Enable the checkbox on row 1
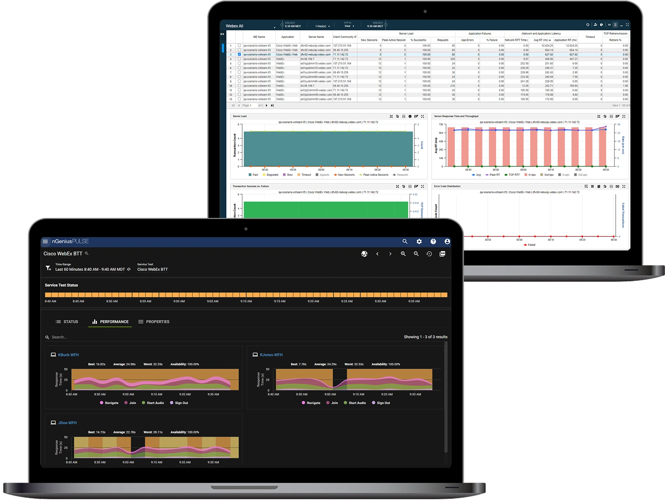Screen dimensions: 667x500 (x=238, y=45)
